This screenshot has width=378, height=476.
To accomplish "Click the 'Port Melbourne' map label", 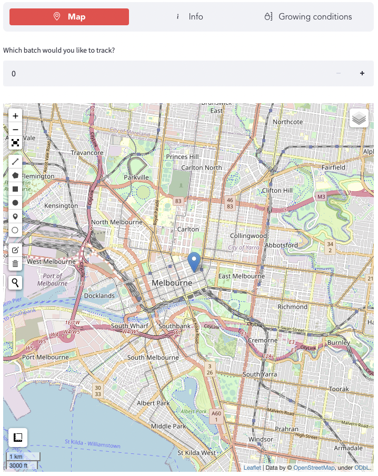I will pos(45,358).
